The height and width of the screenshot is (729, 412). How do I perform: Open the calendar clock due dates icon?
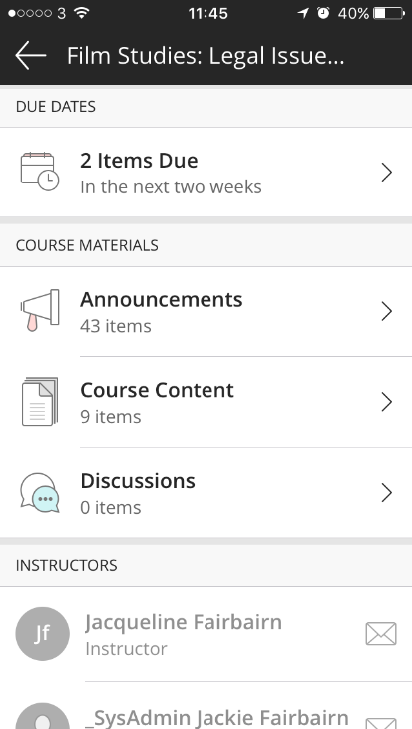pyautogui.click(x=40, y=172)
